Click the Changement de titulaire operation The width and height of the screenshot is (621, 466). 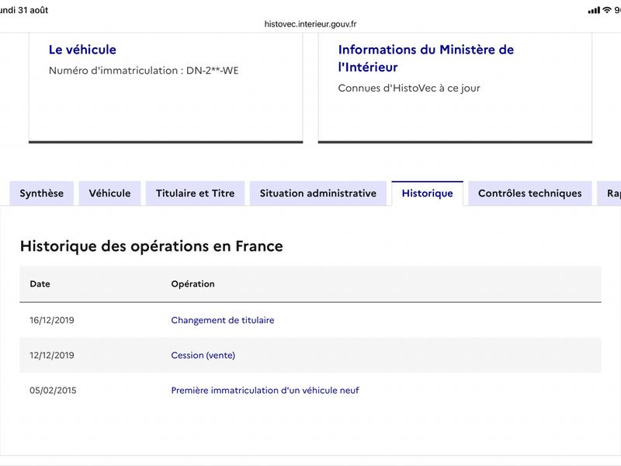pos(223,320)
